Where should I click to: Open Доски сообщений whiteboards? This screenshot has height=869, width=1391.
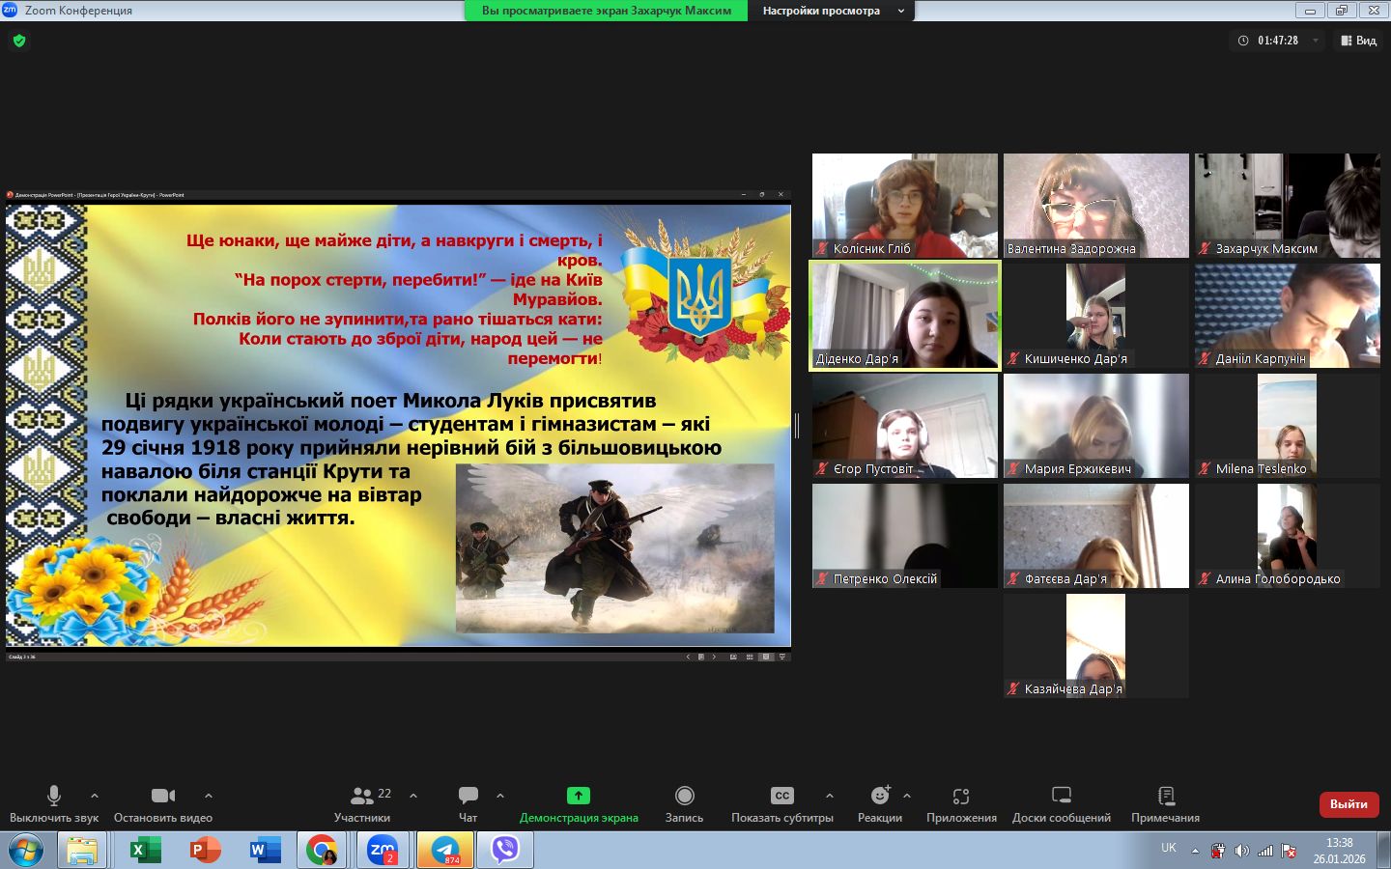coord(1061,802)
